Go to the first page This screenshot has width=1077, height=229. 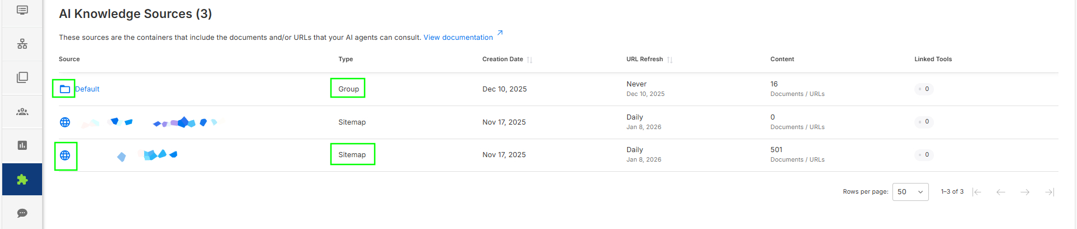pos(977,192)
